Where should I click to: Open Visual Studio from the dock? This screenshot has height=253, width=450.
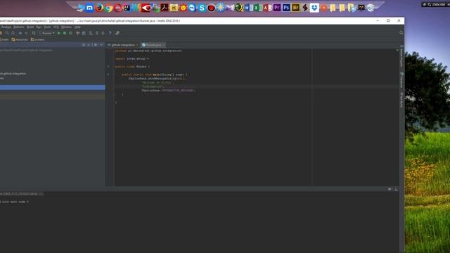(230, 8)
